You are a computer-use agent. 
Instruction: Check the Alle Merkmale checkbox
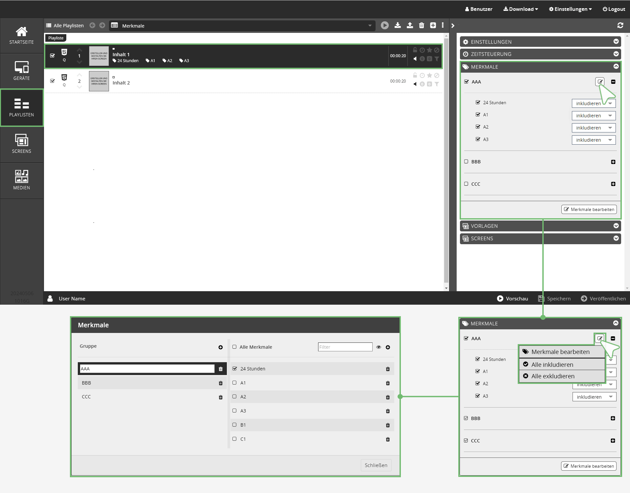pyautogui.click(x=234, y=347)
